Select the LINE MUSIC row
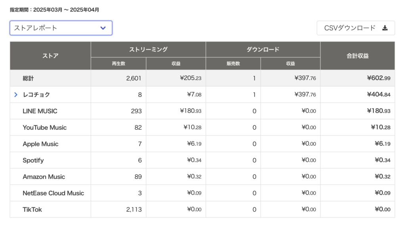 point(202,111)
